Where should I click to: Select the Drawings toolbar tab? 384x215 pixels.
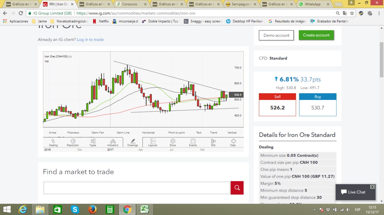point(133,142)
